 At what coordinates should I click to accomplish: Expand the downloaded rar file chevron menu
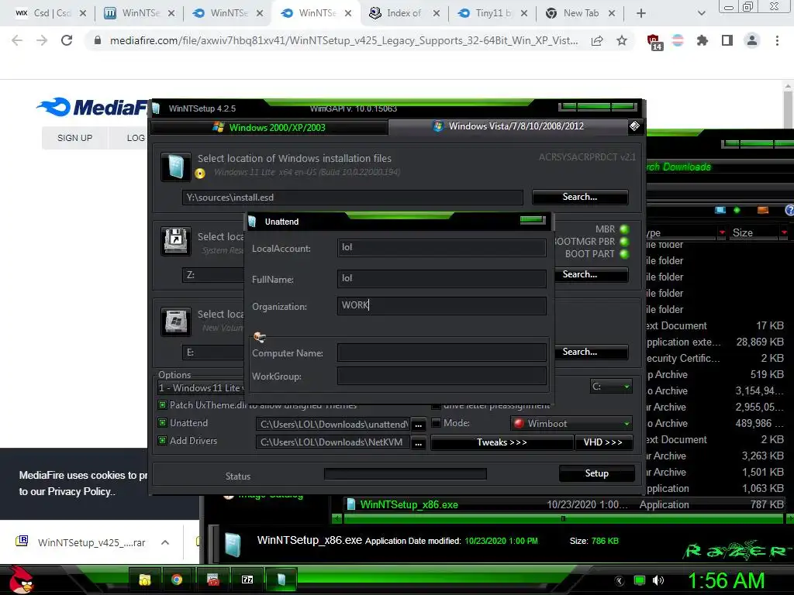(165, 542)
